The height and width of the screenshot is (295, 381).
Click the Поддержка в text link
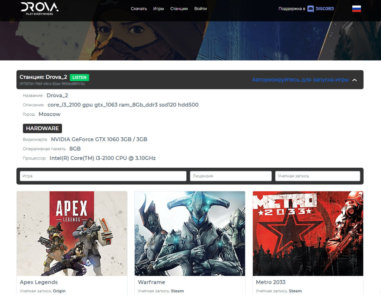(x=292, y=9)
